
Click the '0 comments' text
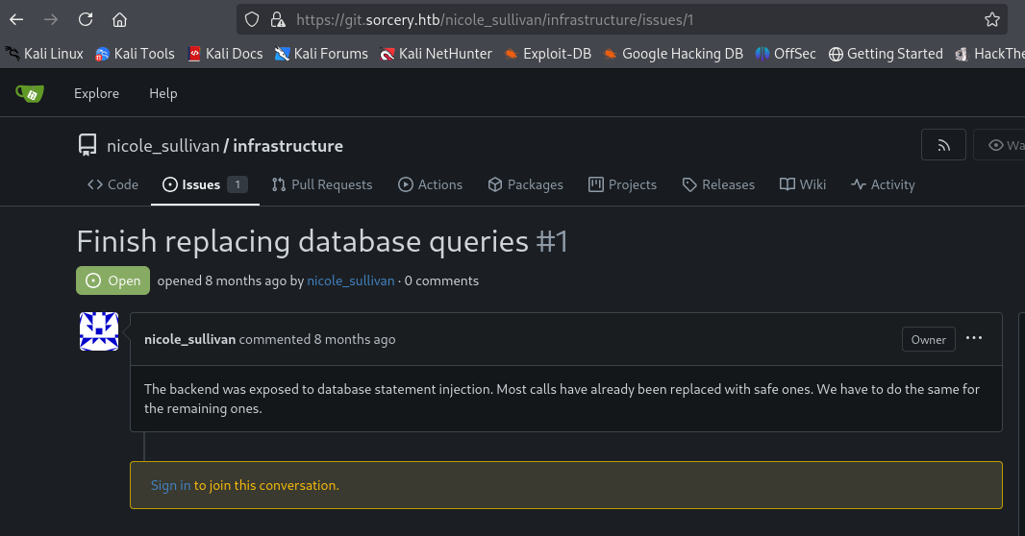pyautogui.click(x=441, y=280)
